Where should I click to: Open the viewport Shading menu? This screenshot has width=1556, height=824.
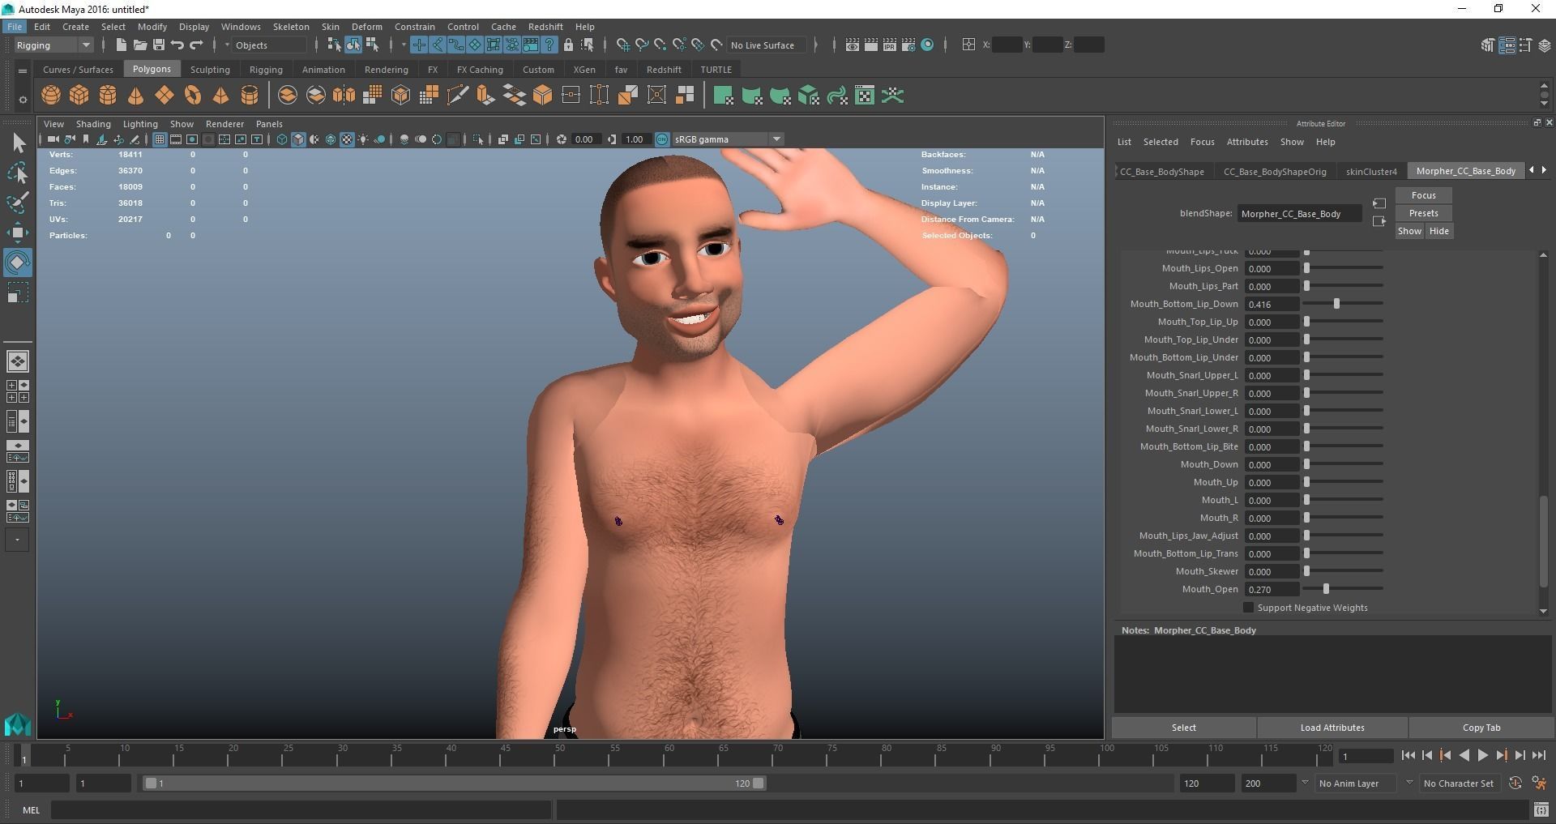pos(93,124)
